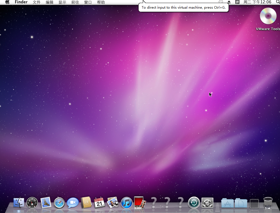This screenshot has width=280, height=213.
Task: Open the Apple menu
Action: 7,2
